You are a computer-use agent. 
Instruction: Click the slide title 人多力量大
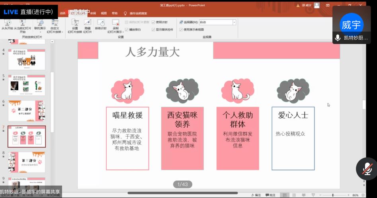152,52
